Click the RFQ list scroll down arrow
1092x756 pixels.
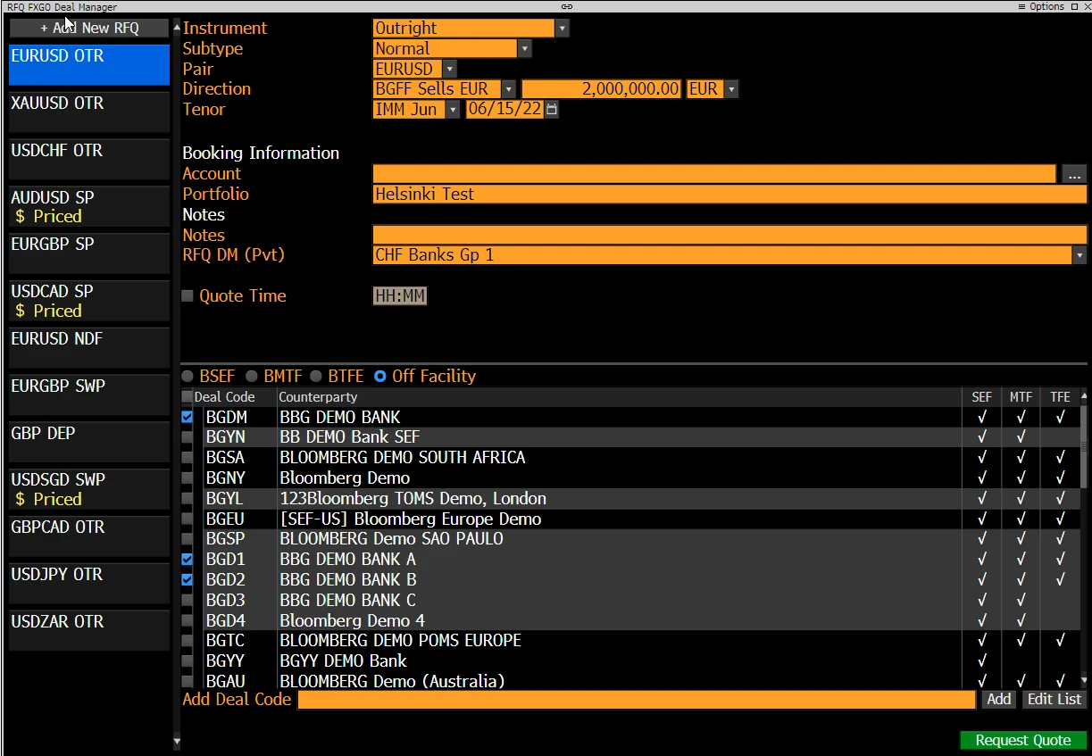(x=176, y=741)
